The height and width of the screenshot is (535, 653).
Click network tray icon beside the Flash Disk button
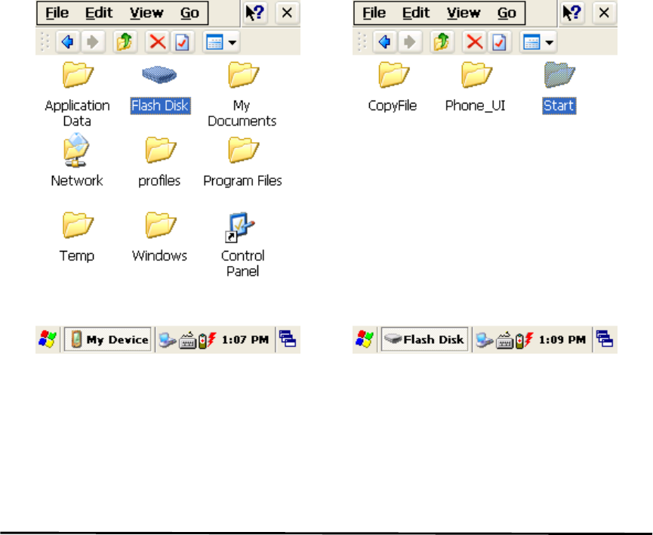point(485,340)
